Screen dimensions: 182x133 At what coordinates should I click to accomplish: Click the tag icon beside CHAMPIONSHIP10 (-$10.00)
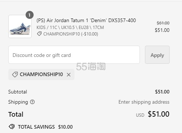point(39,34)
